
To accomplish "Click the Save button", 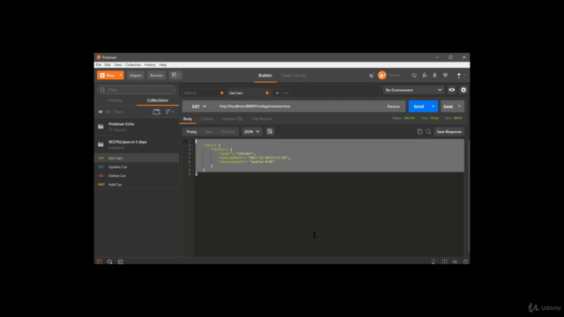I will tap(449, 107).
